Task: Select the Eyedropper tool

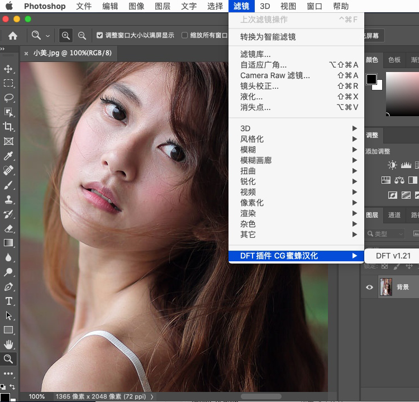Action: click(8, 156)
